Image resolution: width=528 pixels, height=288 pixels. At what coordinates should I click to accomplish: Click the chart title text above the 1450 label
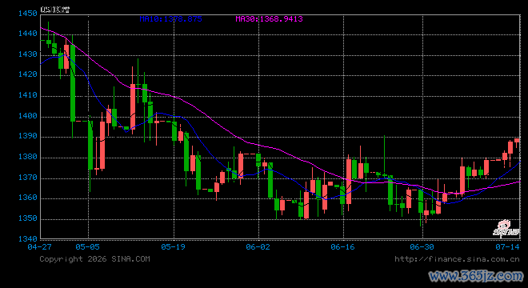coord(55,10)
